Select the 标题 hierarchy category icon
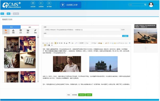160x101 pixels. click(x=13, y=31)
